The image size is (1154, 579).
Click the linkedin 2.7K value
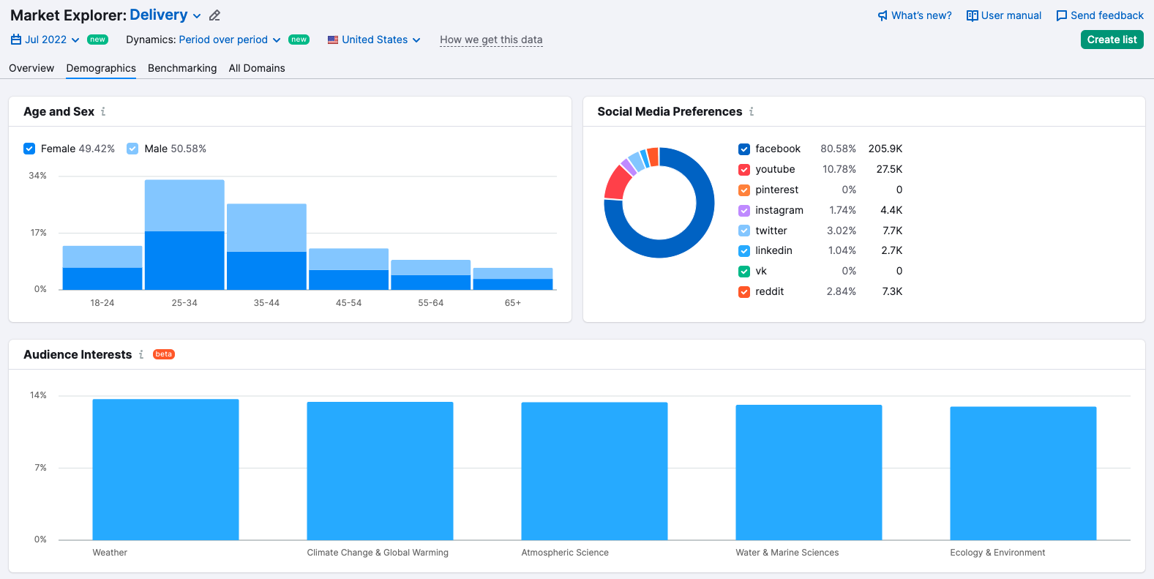pos(892,250)
